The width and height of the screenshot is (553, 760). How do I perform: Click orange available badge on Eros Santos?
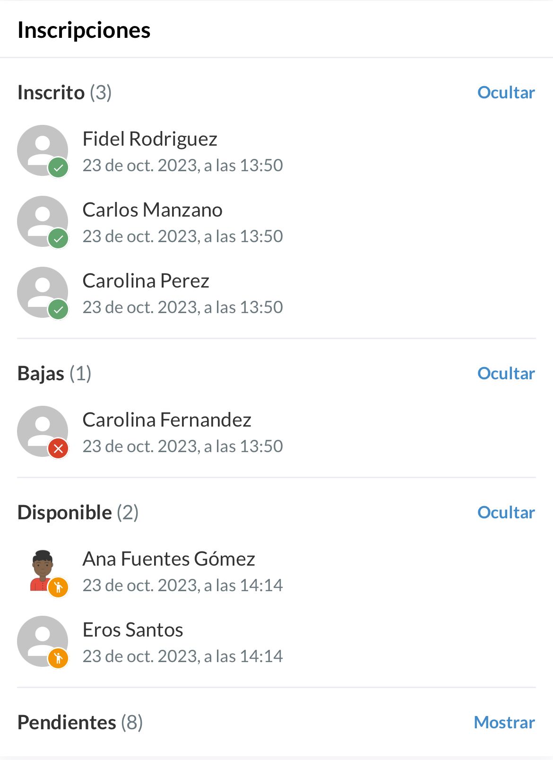point(59,658)
